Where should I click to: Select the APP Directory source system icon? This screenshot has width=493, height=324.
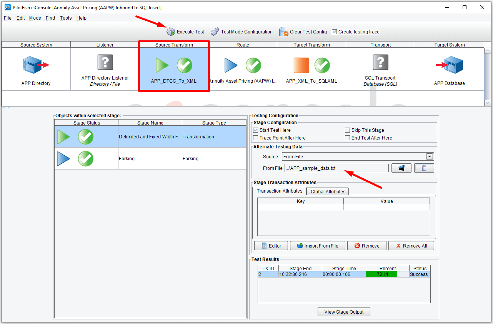coord(36,65)
